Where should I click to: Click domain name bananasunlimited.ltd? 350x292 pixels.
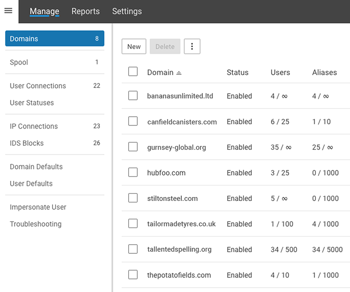tap(180, 96)
